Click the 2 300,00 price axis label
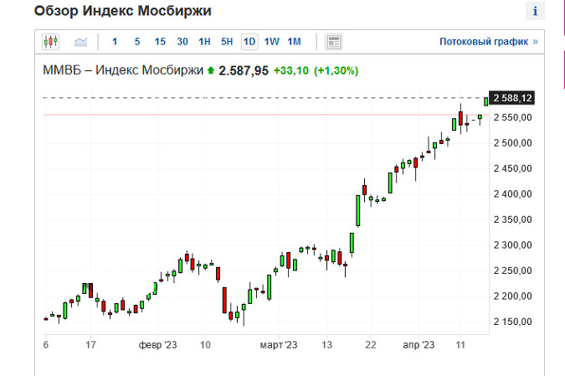 click(x=513, y=245)
